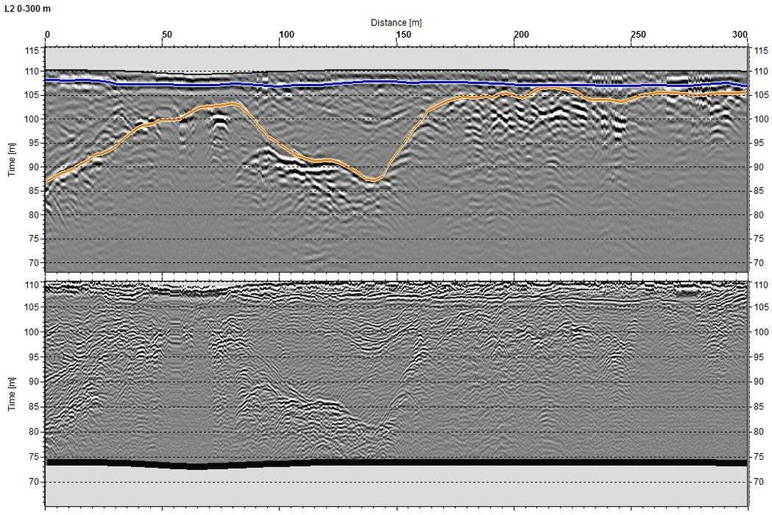Viewport: 772px width, 515px height.
Task: Select the 150 tick on distance axis
Action: click(x=404, y=35)
